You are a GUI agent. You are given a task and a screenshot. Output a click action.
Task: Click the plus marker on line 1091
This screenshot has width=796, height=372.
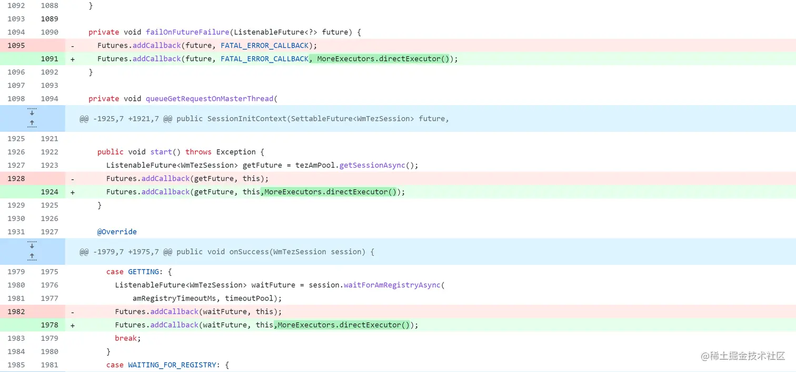pos(73,59)
